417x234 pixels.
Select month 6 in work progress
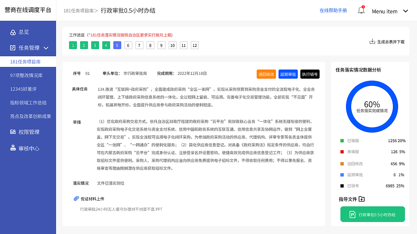128,45
